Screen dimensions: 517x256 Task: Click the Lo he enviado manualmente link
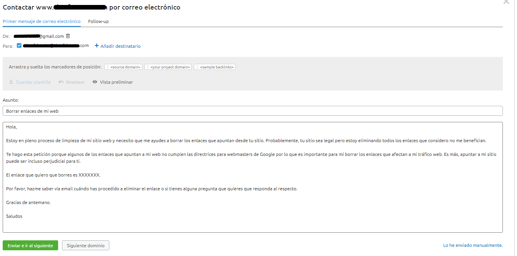[x=473, y=245]
